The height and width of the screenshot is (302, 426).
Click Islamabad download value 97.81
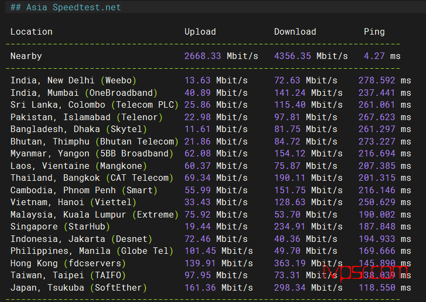pos(287,117)
